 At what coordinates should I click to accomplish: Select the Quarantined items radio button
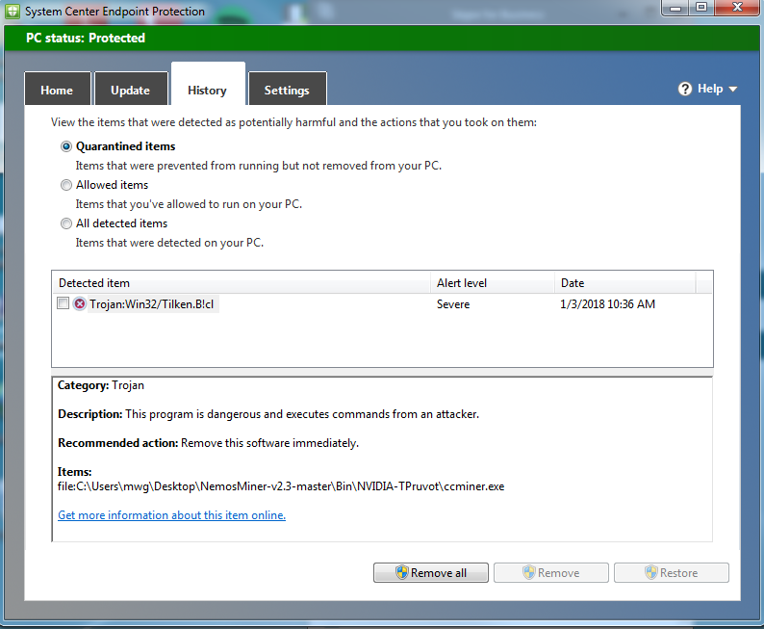[x=66, y=146]
